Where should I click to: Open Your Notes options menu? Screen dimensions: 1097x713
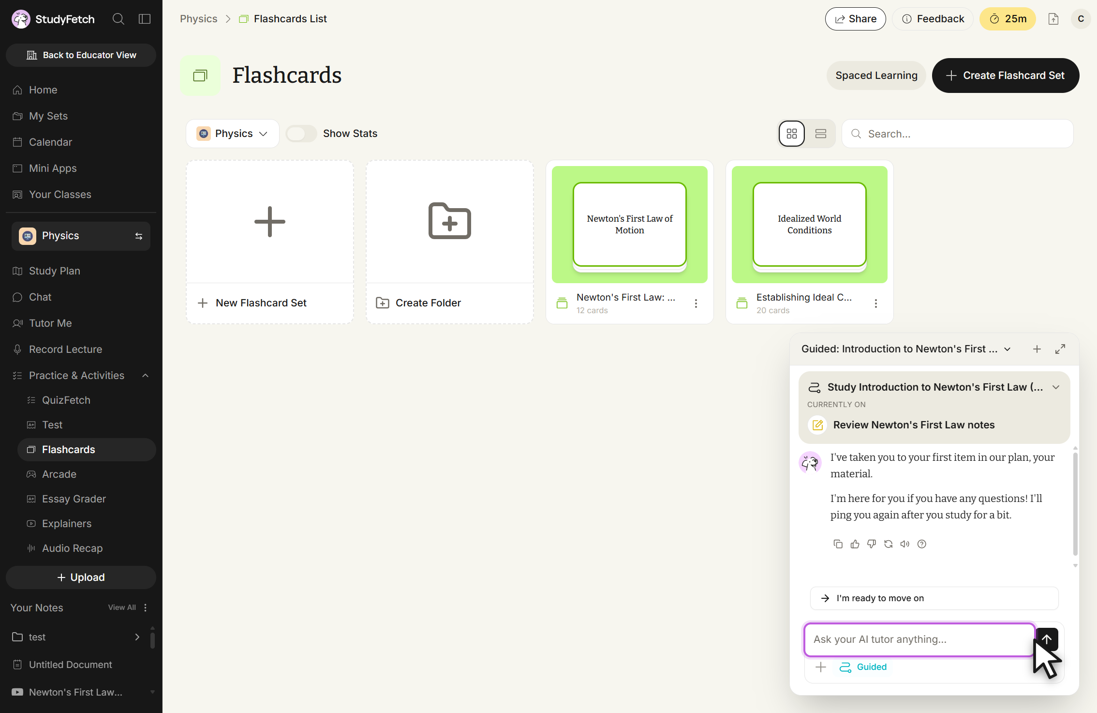point(145,607)
